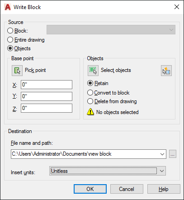Confirm with the OK button

pos(90,189)
